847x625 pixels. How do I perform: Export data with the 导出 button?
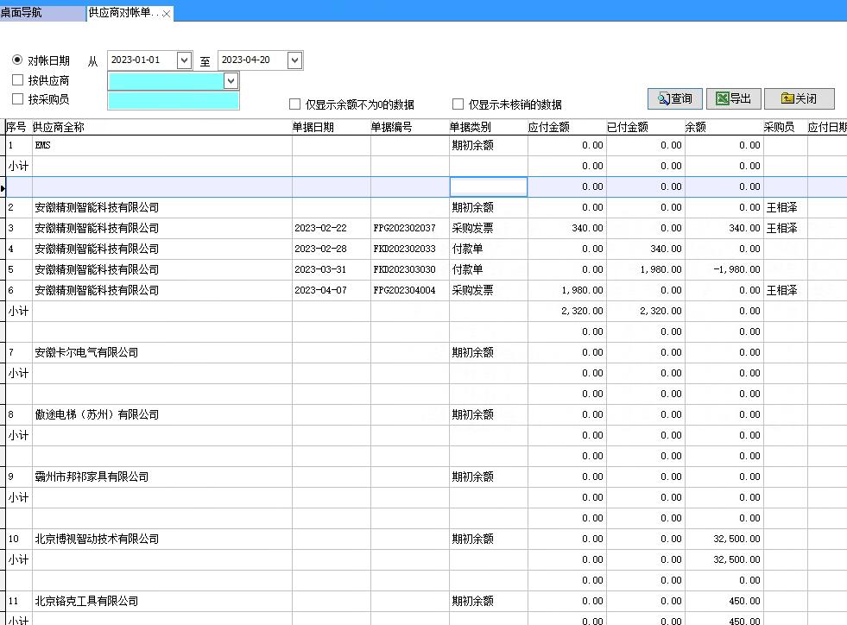(733, 98)
